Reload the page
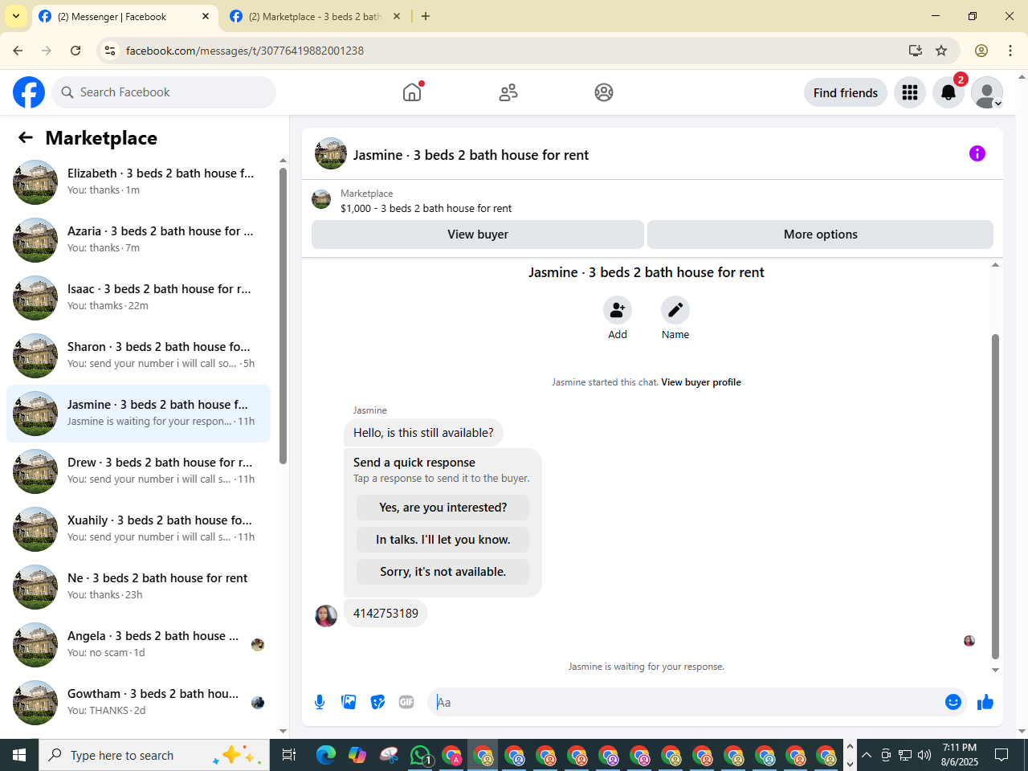 pos(75,51)
